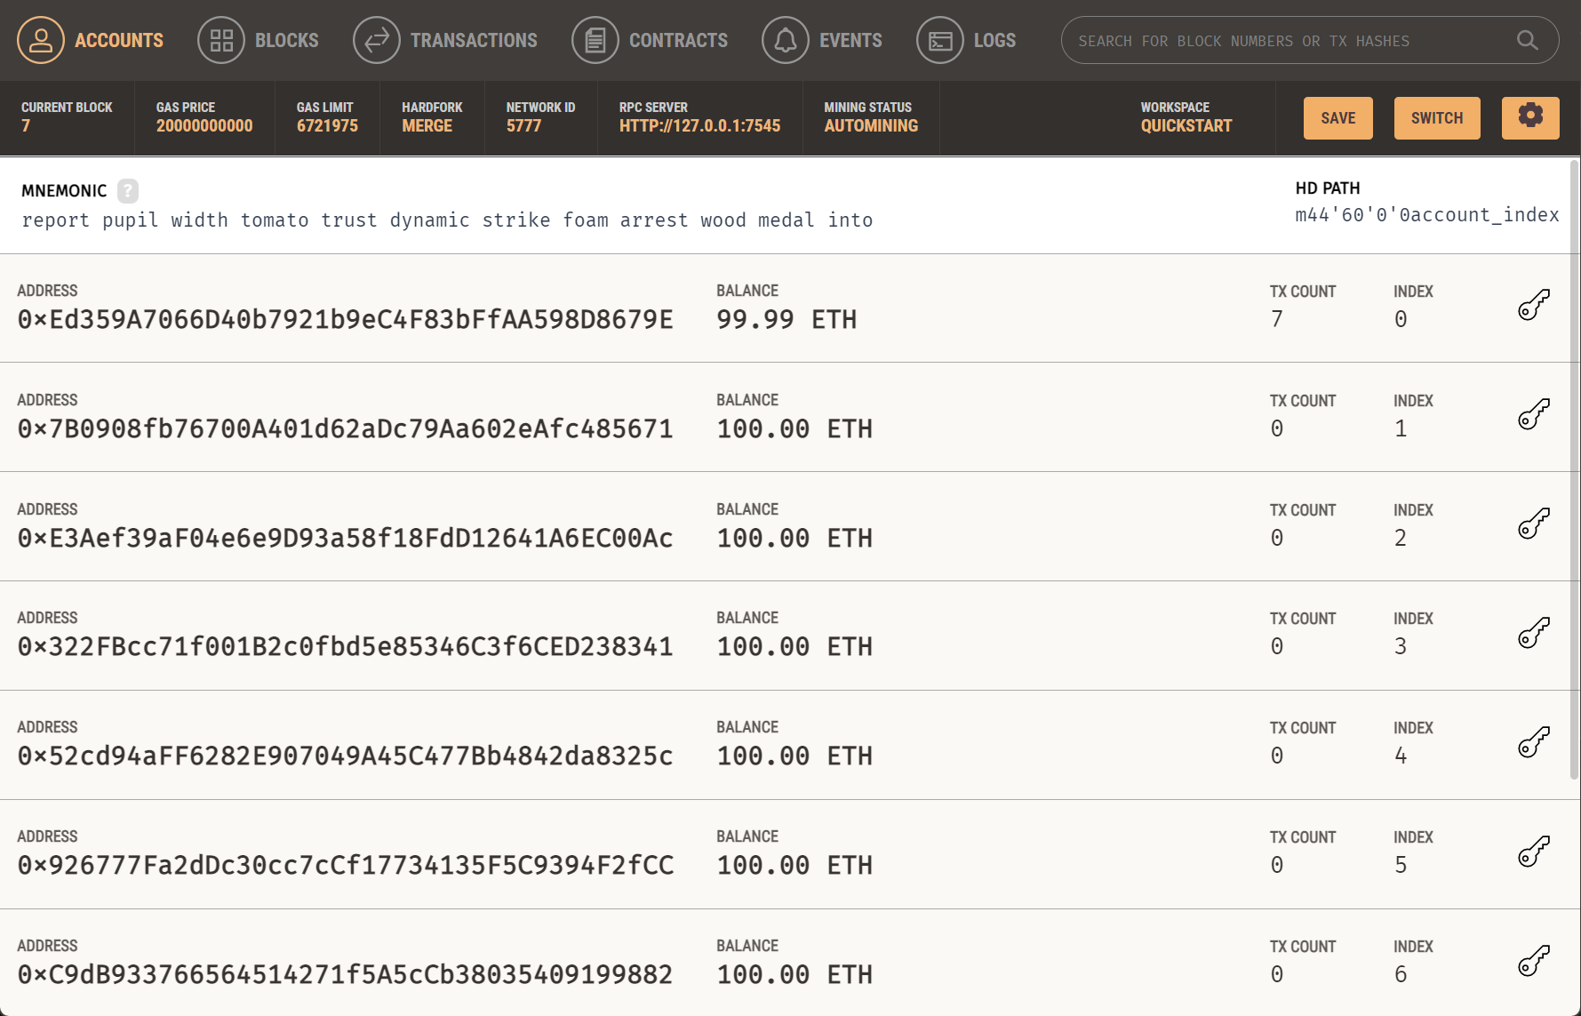Open the Accounts tab

91,40
